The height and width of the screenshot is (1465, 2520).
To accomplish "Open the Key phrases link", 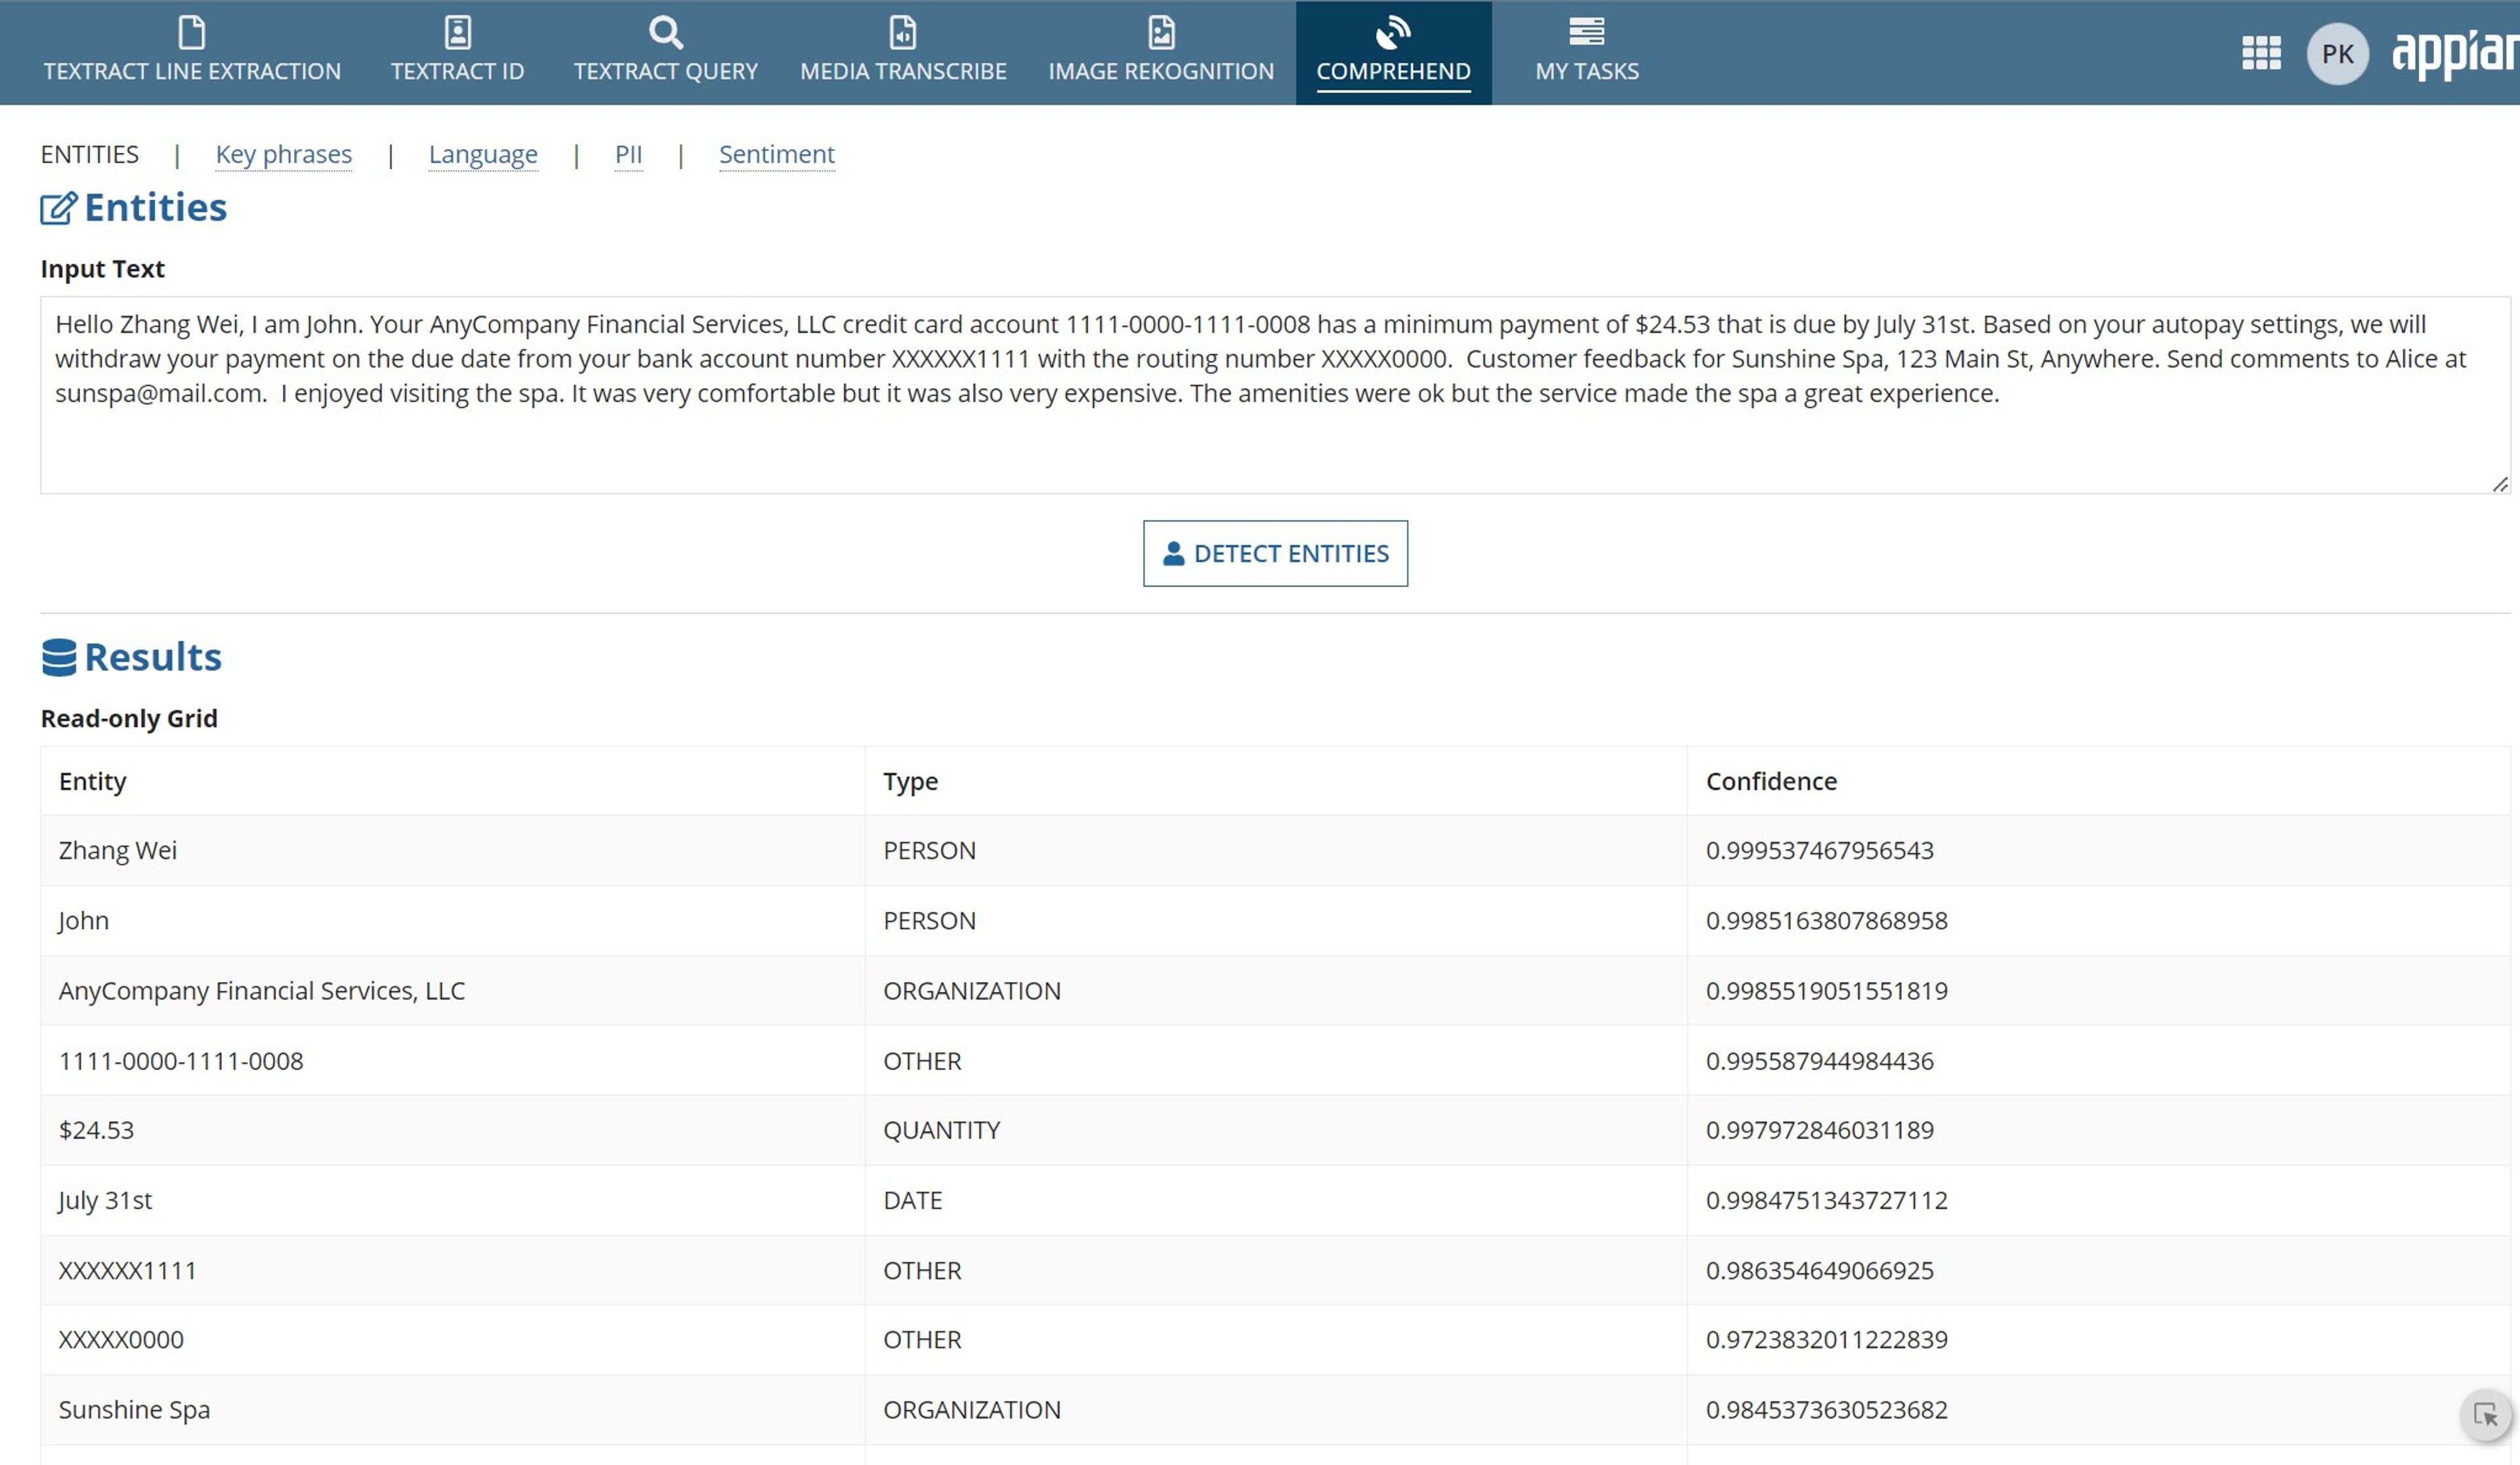I will (284, 154).
